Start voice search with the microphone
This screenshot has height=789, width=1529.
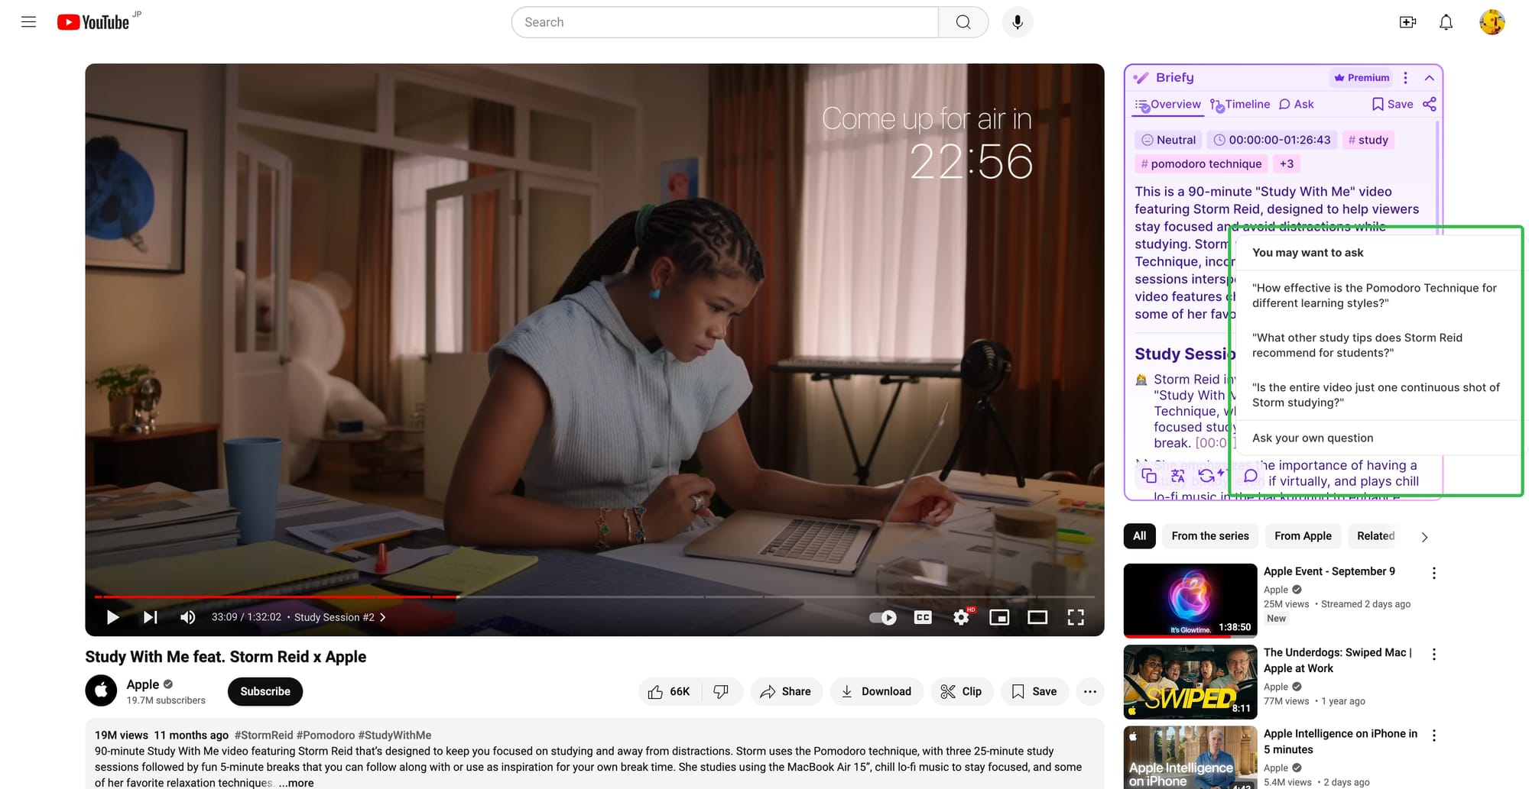[x=1017, y=22]
